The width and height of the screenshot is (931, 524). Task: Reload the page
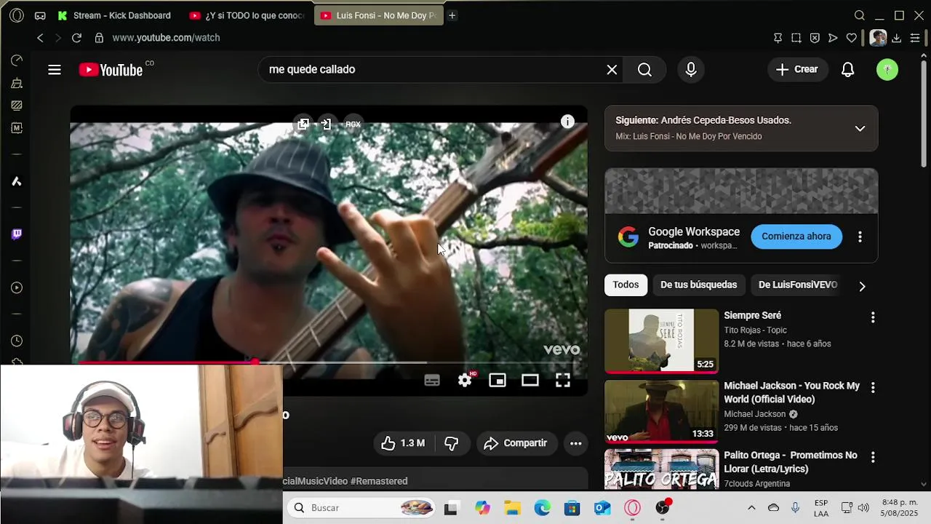click(76, 38)
